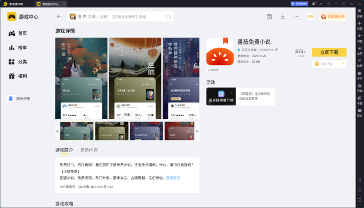Select the purple third thumbnail
Viewport: 364px width, 208px height.
[147, 131]
